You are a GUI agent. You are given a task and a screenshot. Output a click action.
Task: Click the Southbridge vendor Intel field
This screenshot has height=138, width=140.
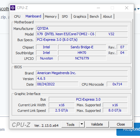[47, 53]
